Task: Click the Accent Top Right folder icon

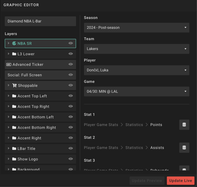Action: 14,106
